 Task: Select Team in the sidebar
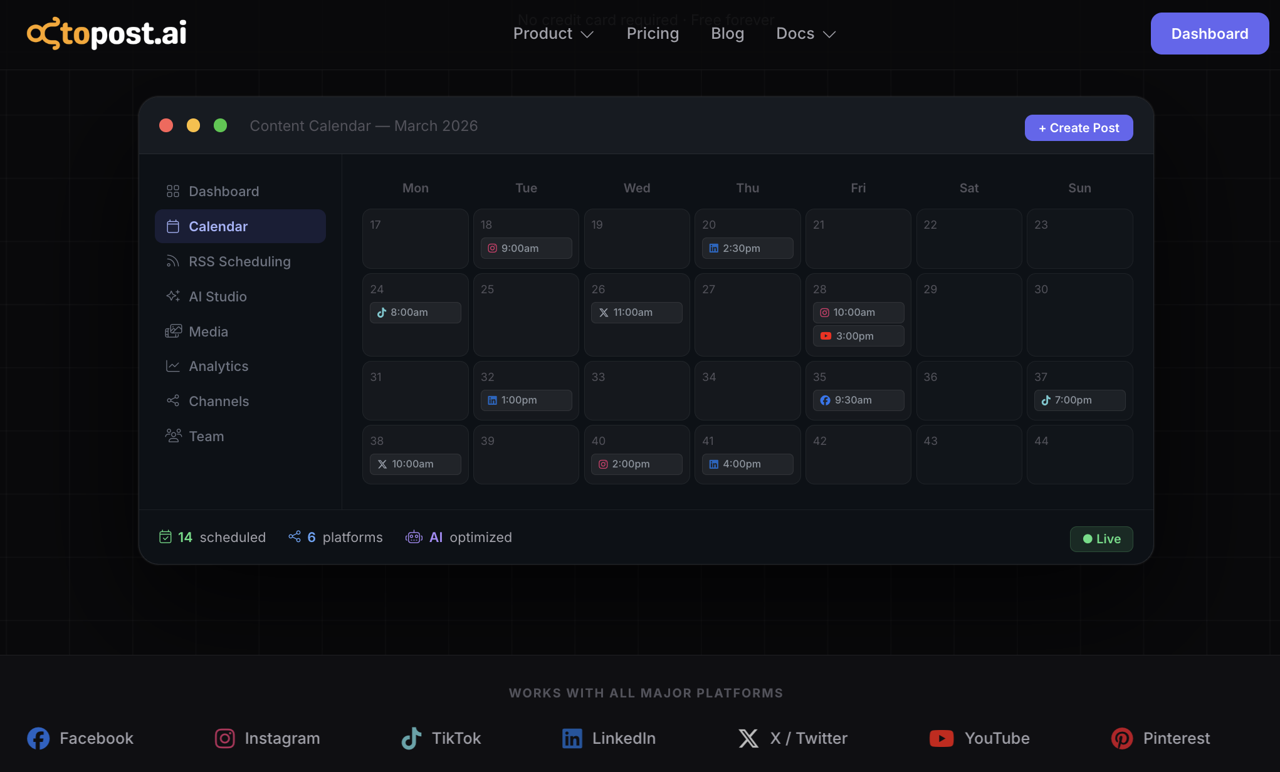[240, 436]
